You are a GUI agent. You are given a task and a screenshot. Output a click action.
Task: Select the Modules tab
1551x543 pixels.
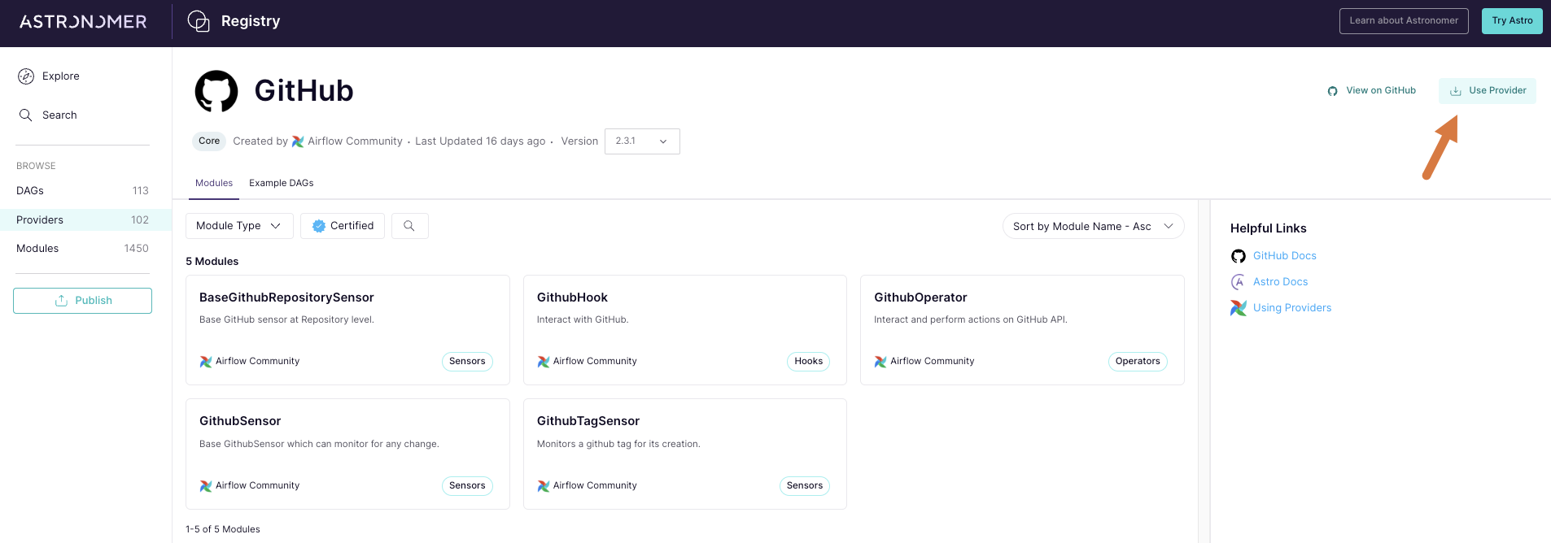214,183
